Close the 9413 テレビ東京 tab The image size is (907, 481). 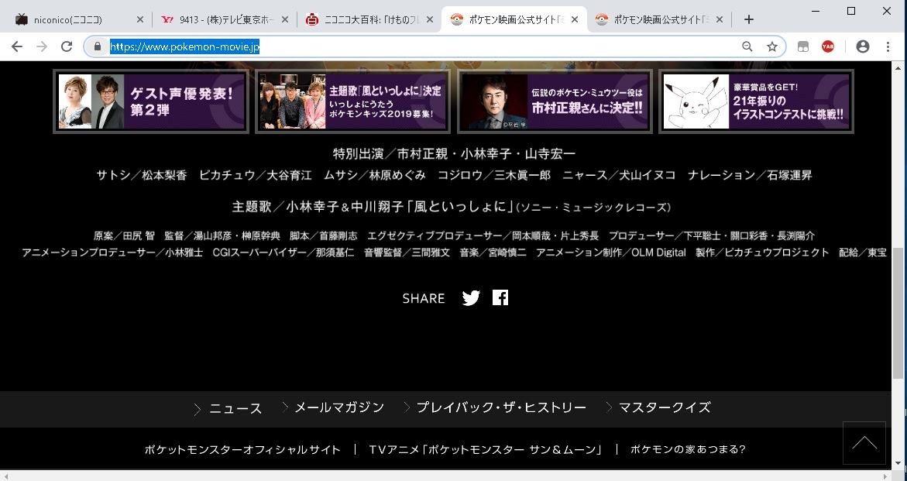click(x=284, y=19)
